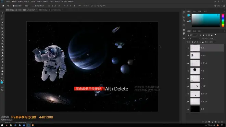Open the Color panel flyout menu
This screenshot has width=226, height=127.
click(224, 11)
